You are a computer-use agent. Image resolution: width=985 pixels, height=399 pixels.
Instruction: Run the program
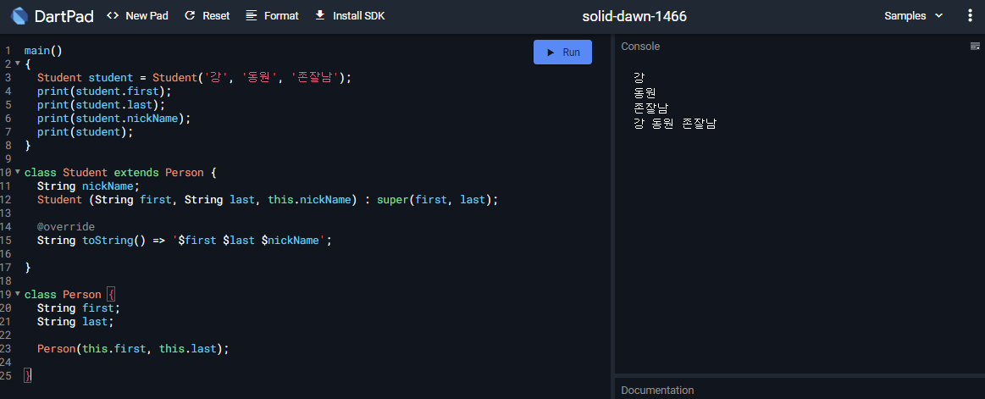click(x=563, y=53)
